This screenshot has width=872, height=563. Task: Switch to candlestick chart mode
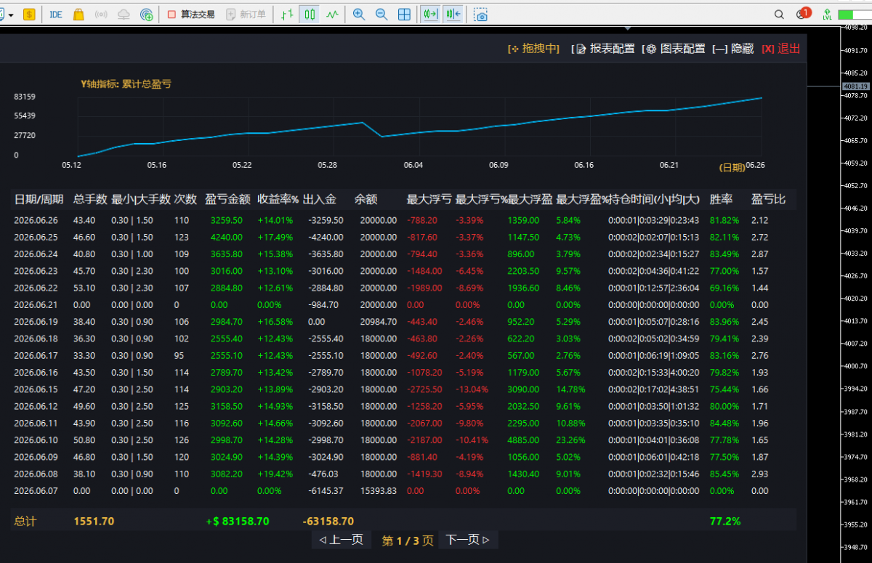[310, 14]
